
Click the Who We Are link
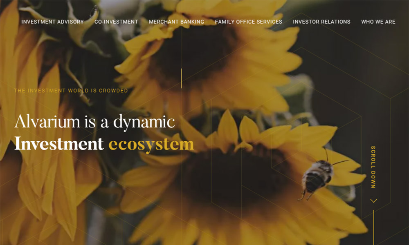[x=378, y=22]
